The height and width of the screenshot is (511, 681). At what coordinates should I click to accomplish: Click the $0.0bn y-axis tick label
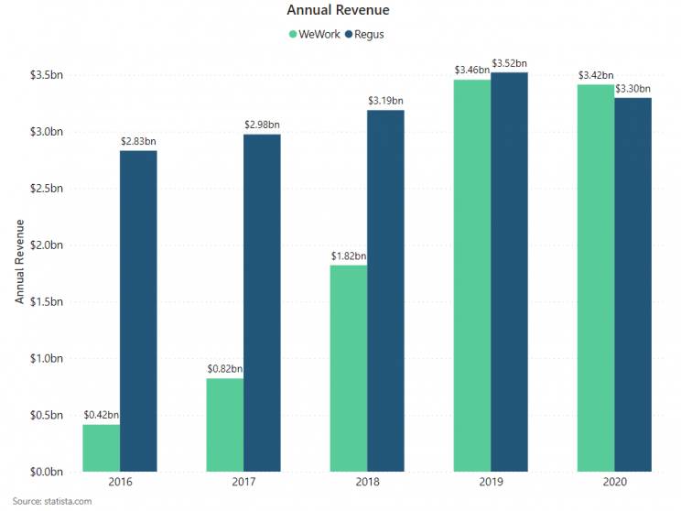click(x=47, y=472)
